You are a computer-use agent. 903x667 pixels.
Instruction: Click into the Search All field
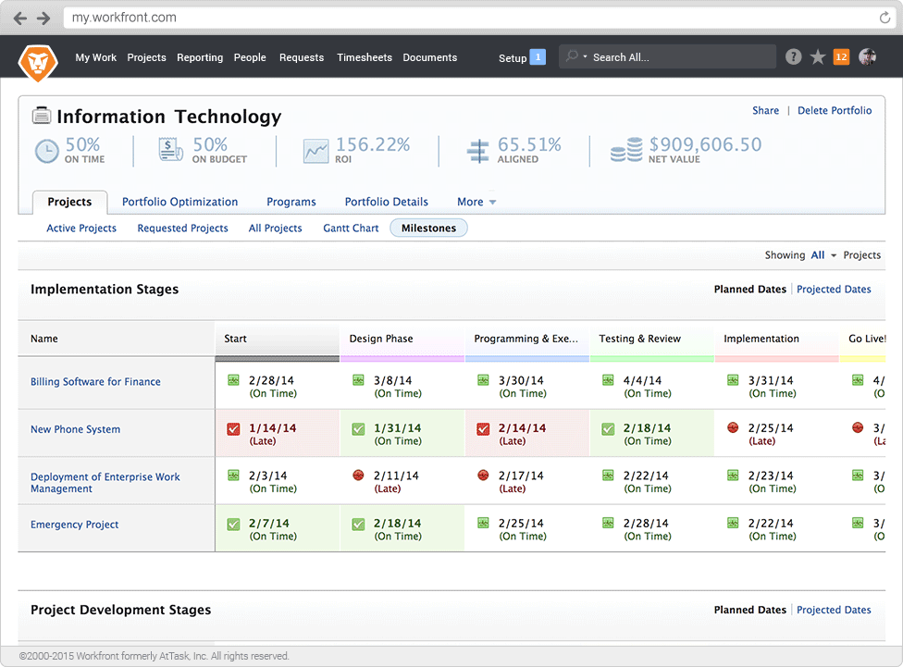(x=675, y=57)
